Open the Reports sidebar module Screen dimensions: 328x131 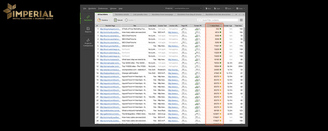(x=88, y=30)
